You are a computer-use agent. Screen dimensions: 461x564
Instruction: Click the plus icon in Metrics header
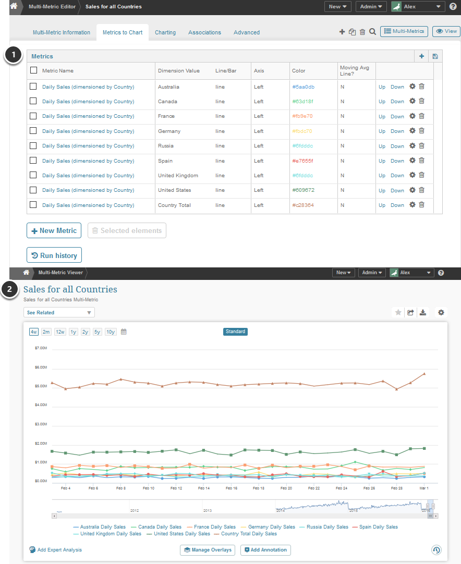[421, 56]
